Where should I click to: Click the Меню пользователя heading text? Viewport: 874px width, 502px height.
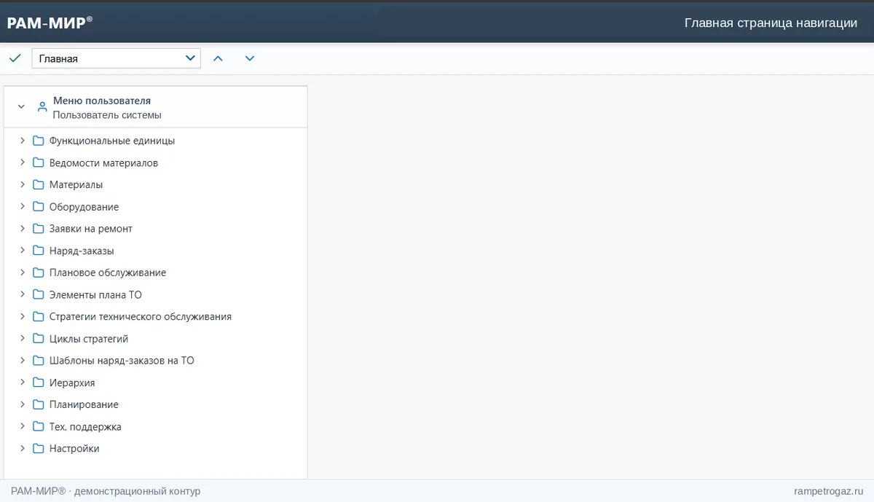coord(102,101)
